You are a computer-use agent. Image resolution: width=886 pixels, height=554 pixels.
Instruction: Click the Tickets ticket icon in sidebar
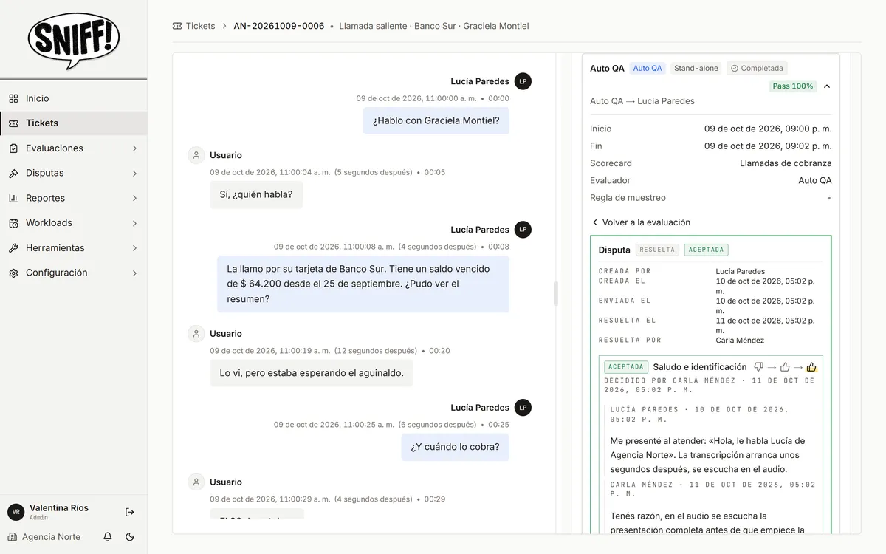point(13,123)
